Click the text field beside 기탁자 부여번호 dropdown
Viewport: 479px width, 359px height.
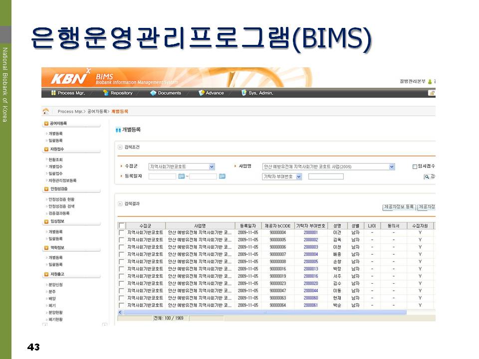326,177
